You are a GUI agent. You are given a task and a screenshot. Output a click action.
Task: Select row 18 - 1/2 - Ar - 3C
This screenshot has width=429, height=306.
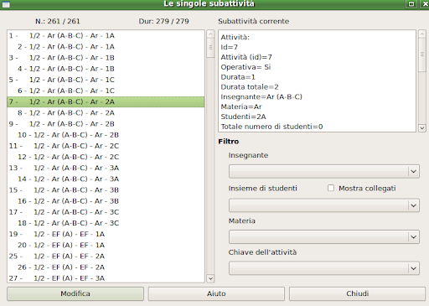pos(106,223)
